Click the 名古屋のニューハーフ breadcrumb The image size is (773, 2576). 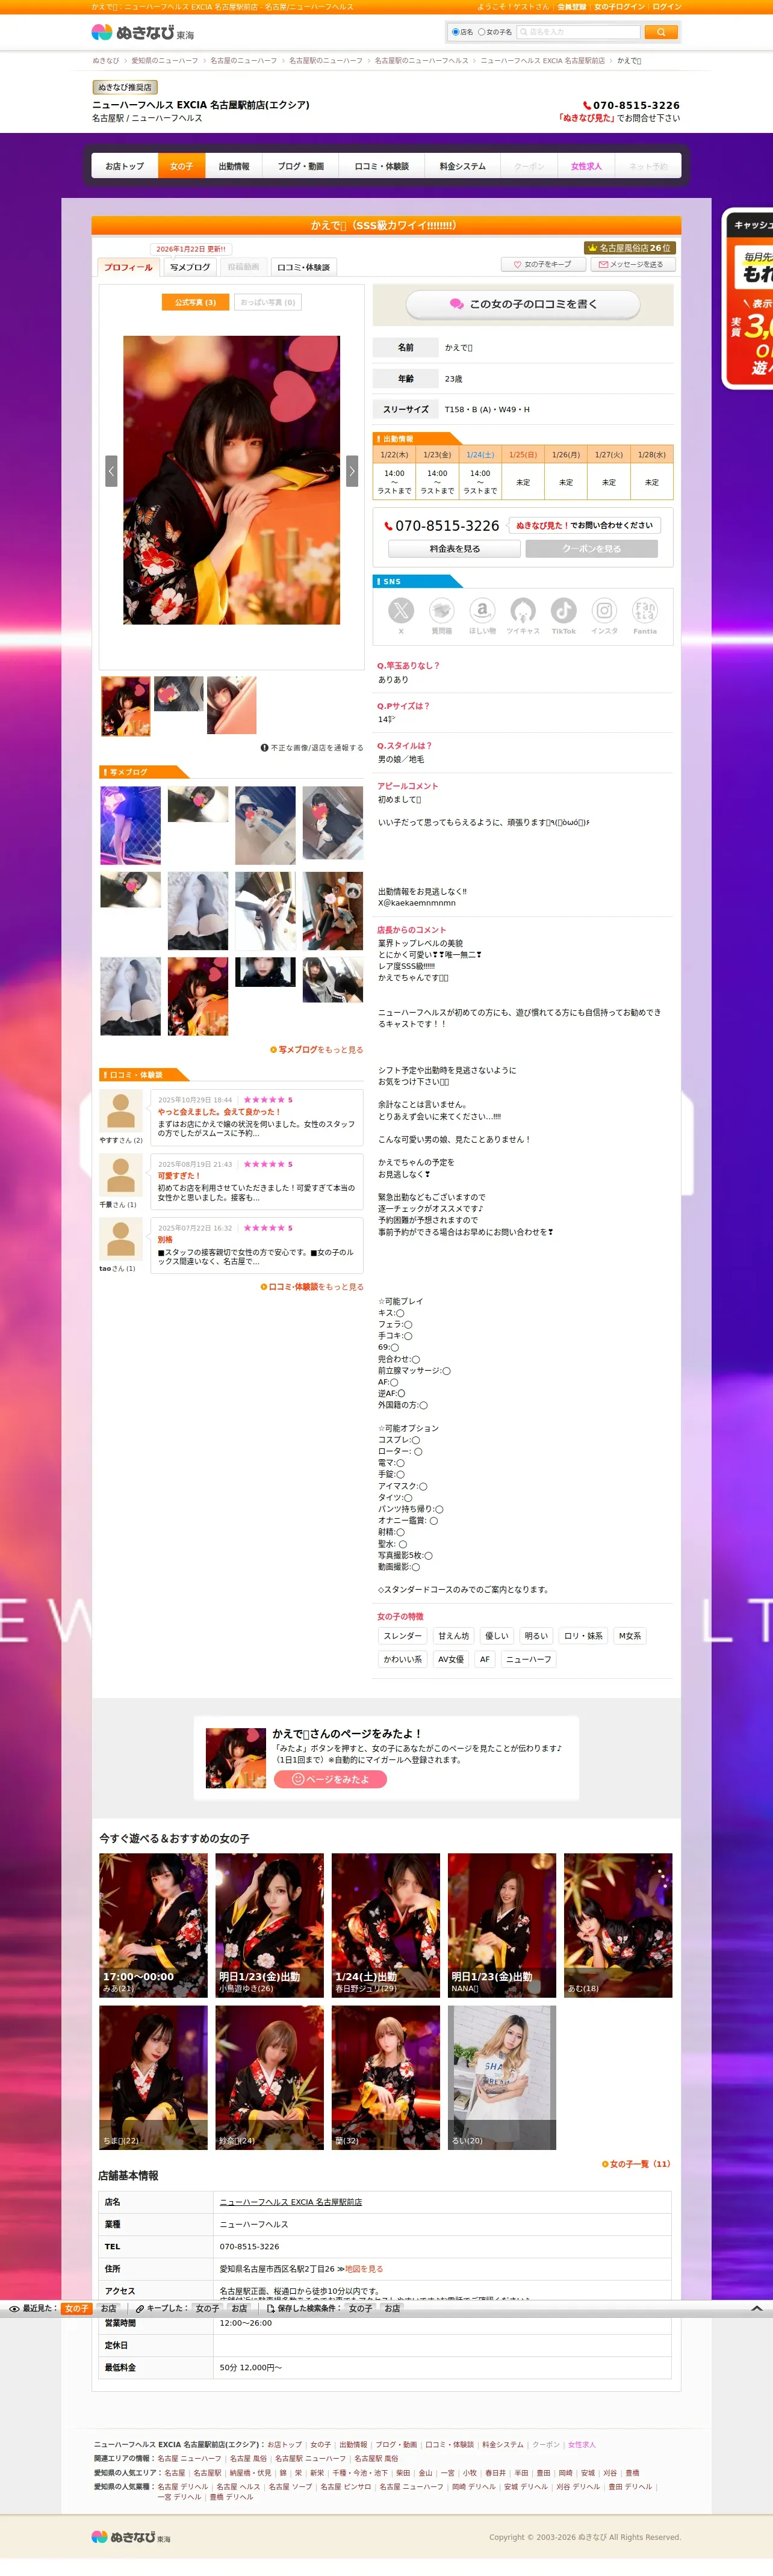[x=243, y=61]
